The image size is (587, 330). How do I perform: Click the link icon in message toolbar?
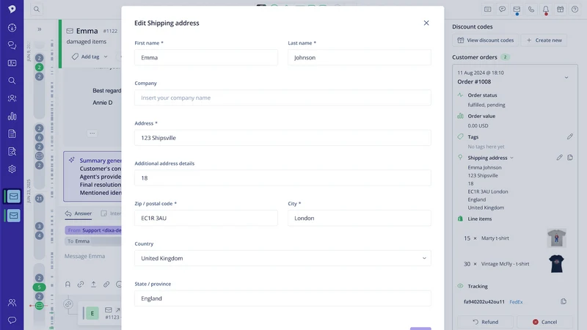click(x=81, y=285)
